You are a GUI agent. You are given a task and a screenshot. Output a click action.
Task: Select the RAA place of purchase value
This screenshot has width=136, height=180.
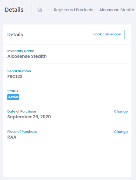(12, 137)
